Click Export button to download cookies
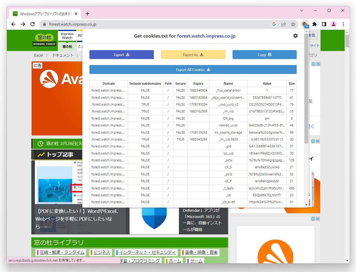This screenshot has height=272, width=356. coord(122,55)
